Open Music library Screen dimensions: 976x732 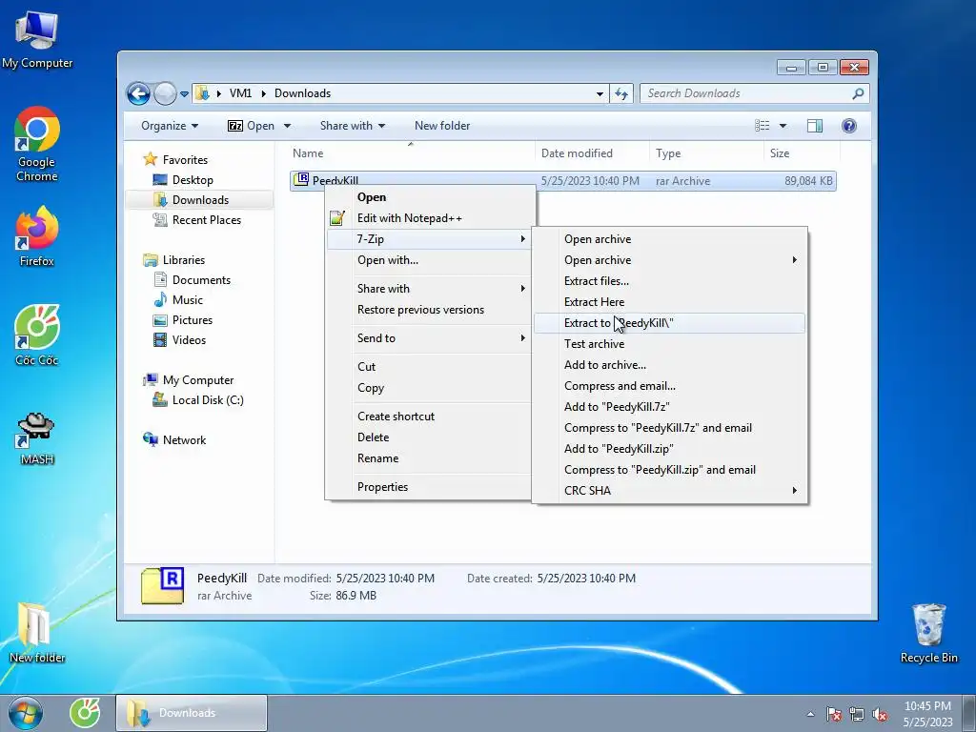click(188, 300)
